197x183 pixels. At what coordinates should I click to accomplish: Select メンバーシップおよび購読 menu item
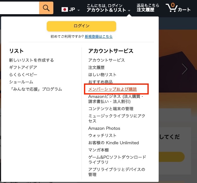(x=112, y=89)
